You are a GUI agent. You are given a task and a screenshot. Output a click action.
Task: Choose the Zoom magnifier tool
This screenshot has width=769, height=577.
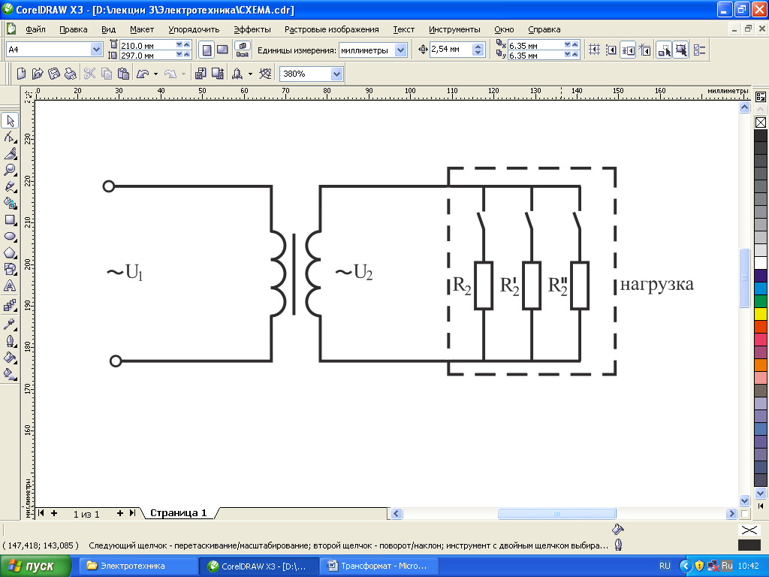[x=11, y=171]
